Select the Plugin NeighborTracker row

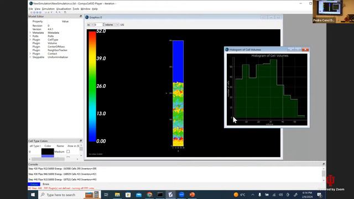(55, 50)
